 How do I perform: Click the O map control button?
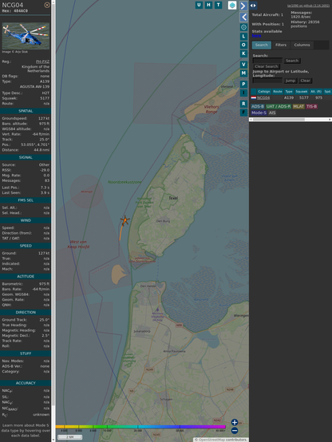click(243, 45)
